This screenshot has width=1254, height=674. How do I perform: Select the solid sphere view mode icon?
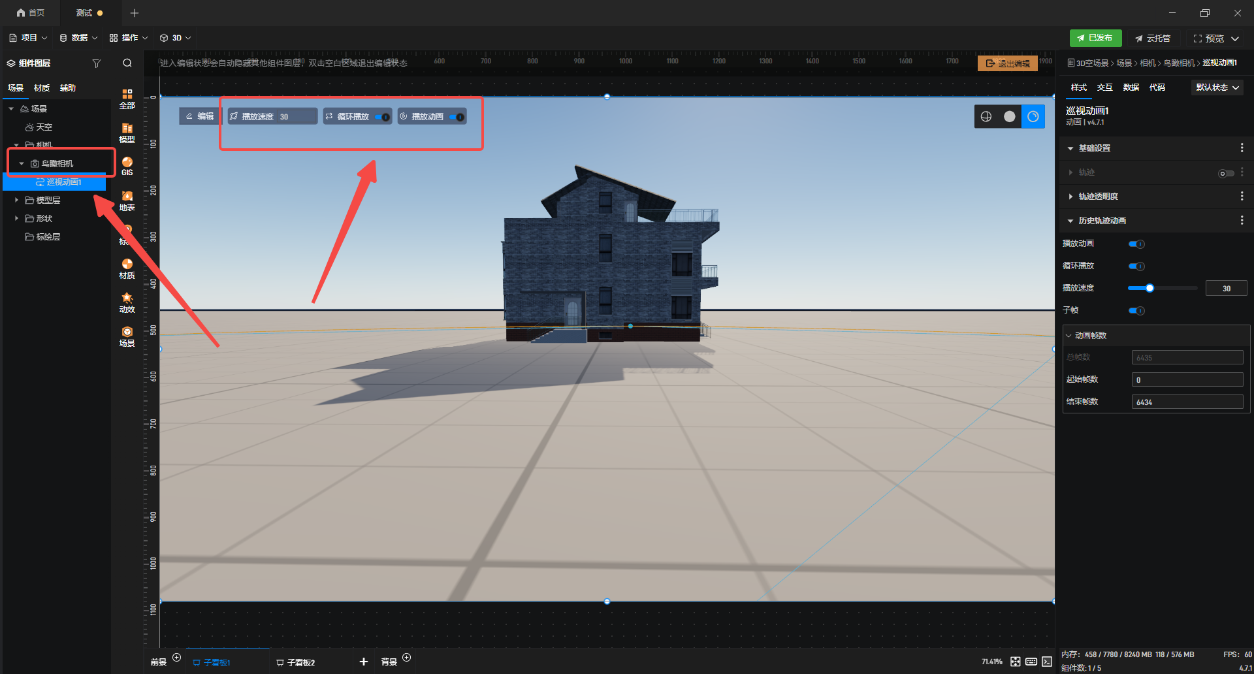click(x=1009, y=116)
